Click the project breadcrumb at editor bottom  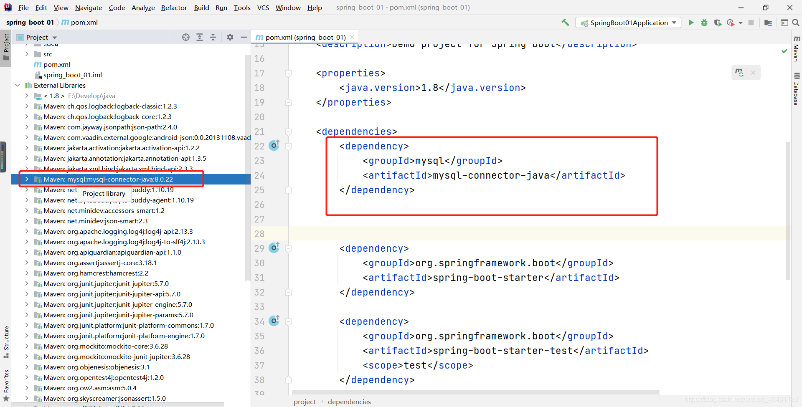coord(305,402)
